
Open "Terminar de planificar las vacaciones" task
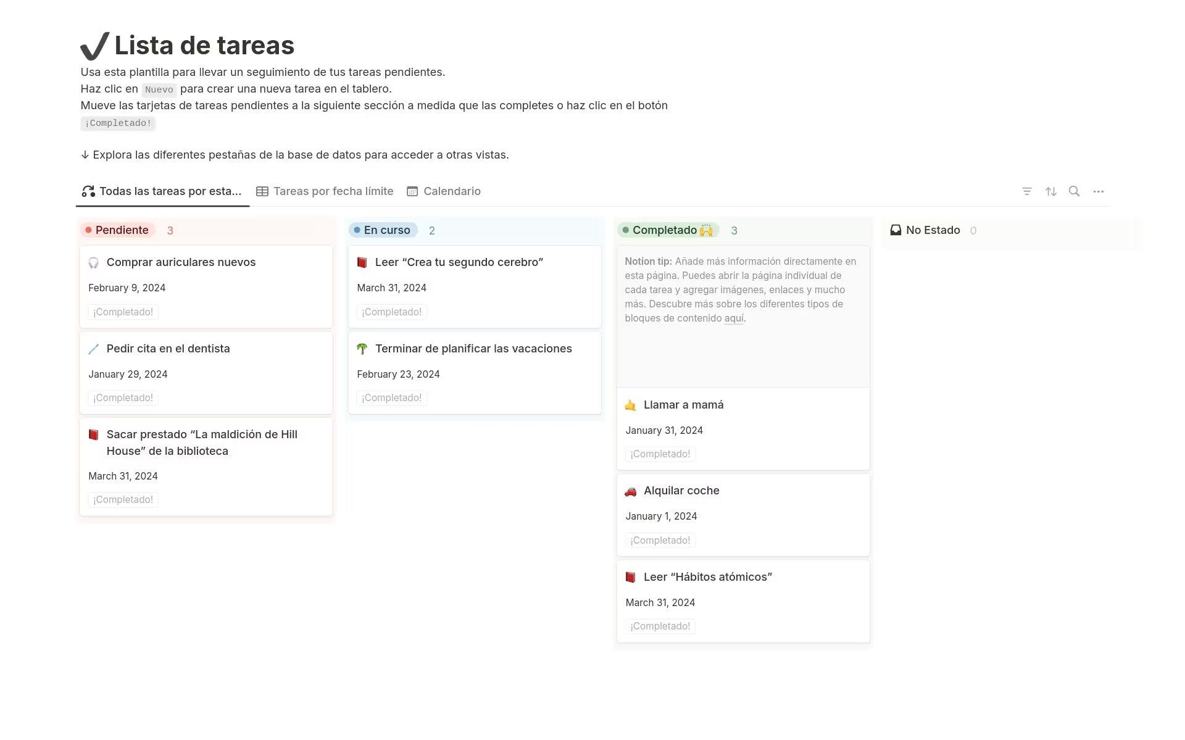tap(473, 348)
